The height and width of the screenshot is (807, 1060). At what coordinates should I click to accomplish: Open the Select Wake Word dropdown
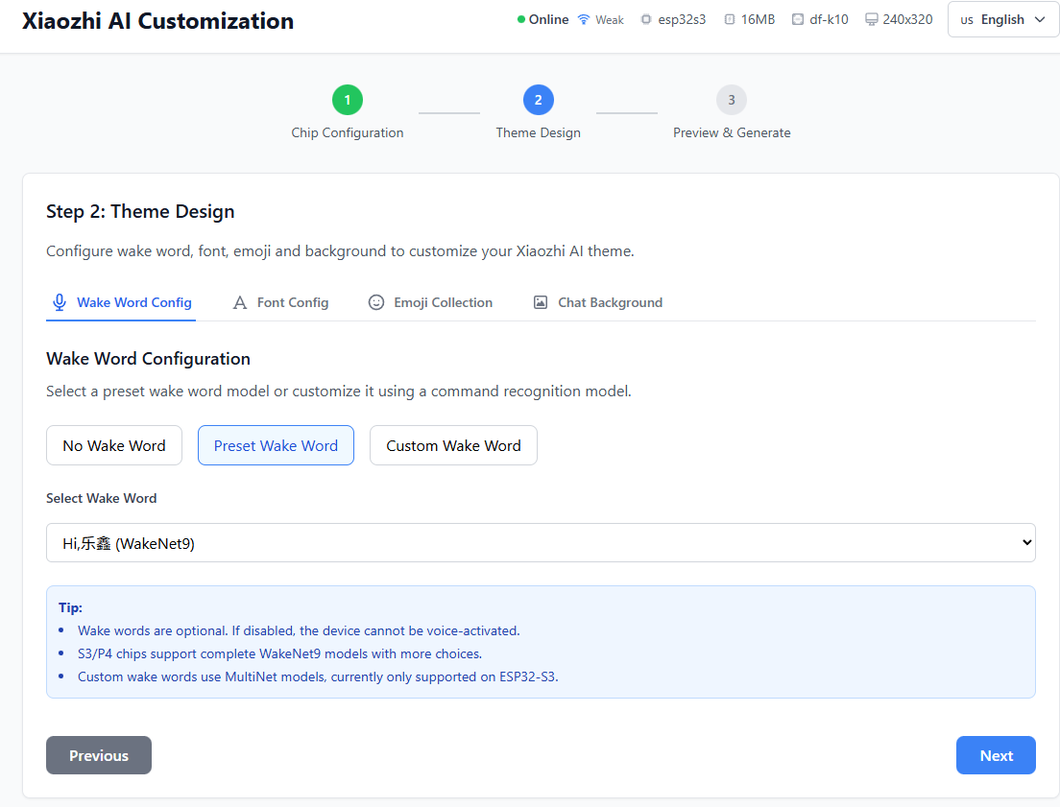tap(541, 543)
